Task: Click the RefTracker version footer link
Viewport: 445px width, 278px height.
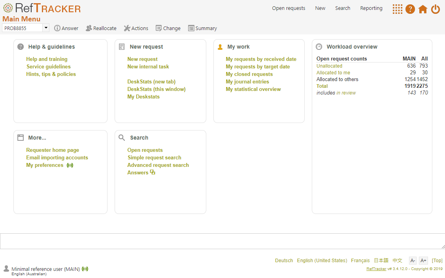Action: (x=376, y=269)
